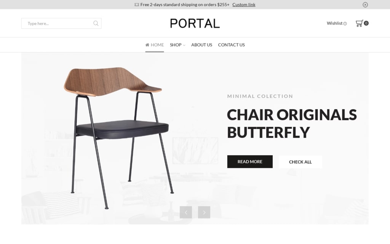Open the Wishlist link
The image size is (390, 244).
coord(334,23)
